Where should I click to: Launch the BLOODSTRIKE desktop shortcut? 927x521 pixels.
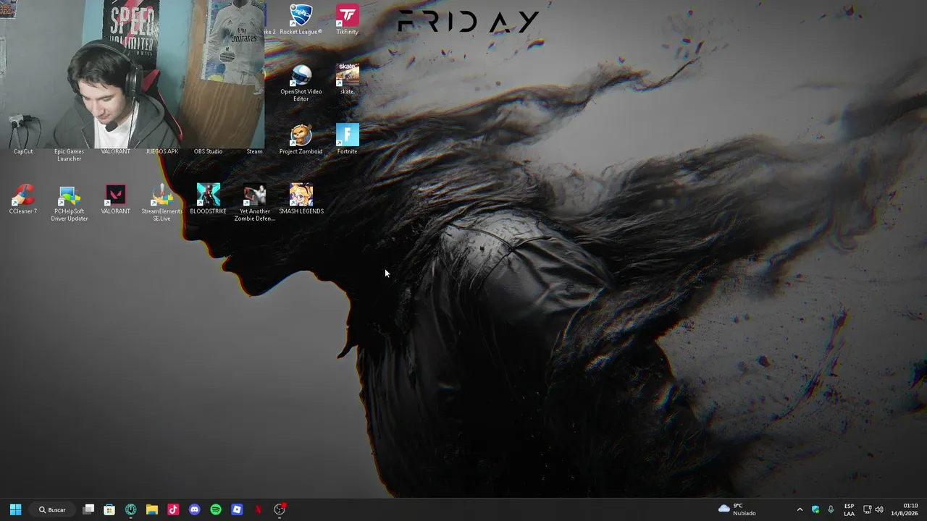click(209, 199)
